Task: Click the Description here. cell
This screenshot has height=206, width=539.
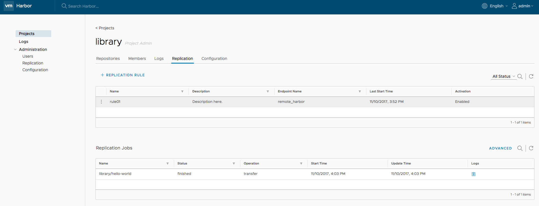Action: tap(207, 102)
